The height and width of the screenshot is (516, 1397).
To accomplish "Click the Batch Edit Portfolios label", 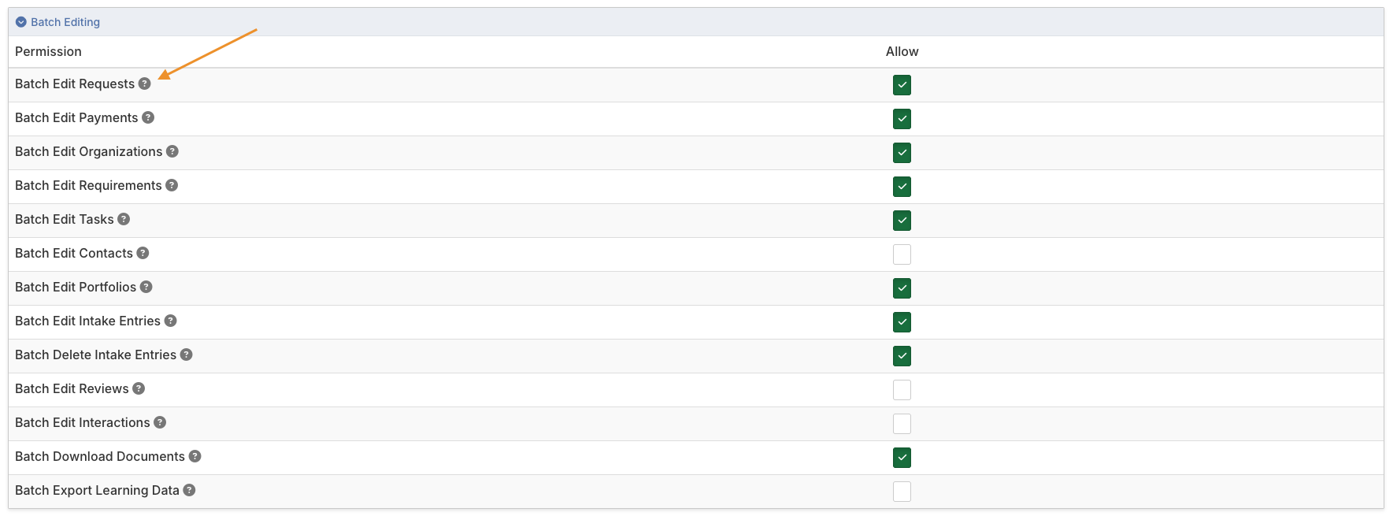I will (x=76, y=287).
